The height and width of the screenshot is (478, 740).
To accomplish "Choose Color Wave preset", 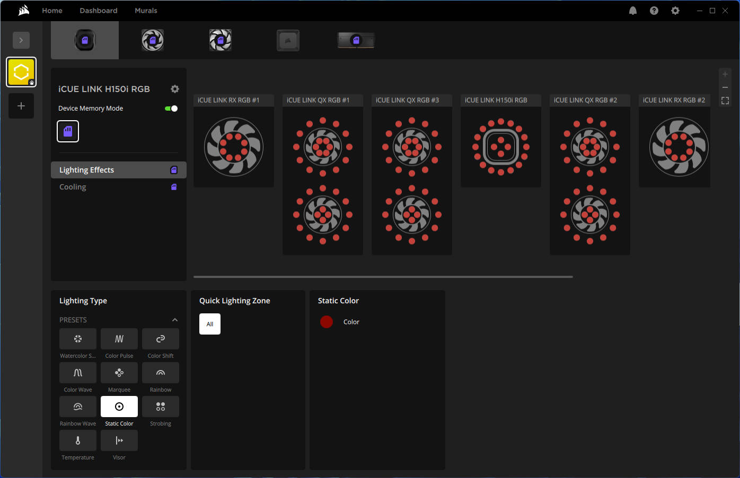I will 78,373.
